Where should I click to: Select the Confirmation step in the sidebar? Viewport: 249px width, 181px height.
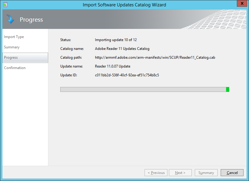15,68
